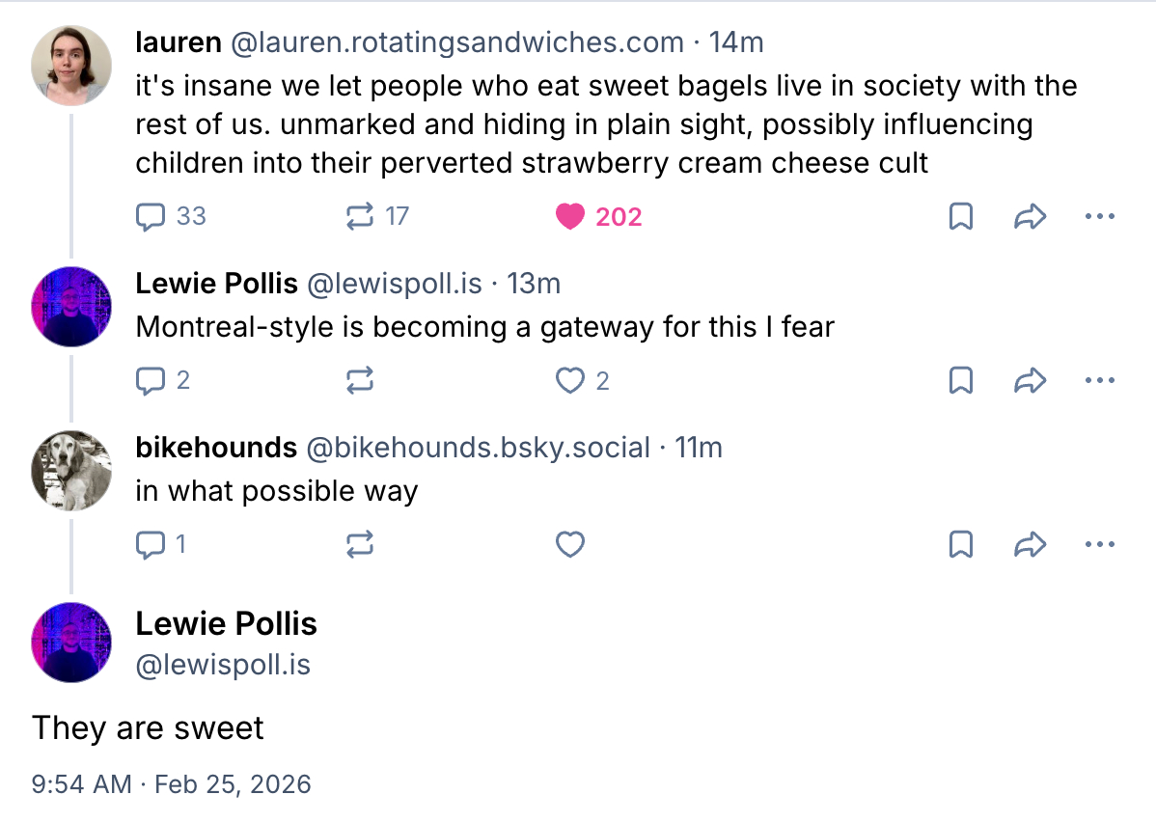Open more options on lauren's post
Screen dimensions: 1156x822
coord(1099,217)
